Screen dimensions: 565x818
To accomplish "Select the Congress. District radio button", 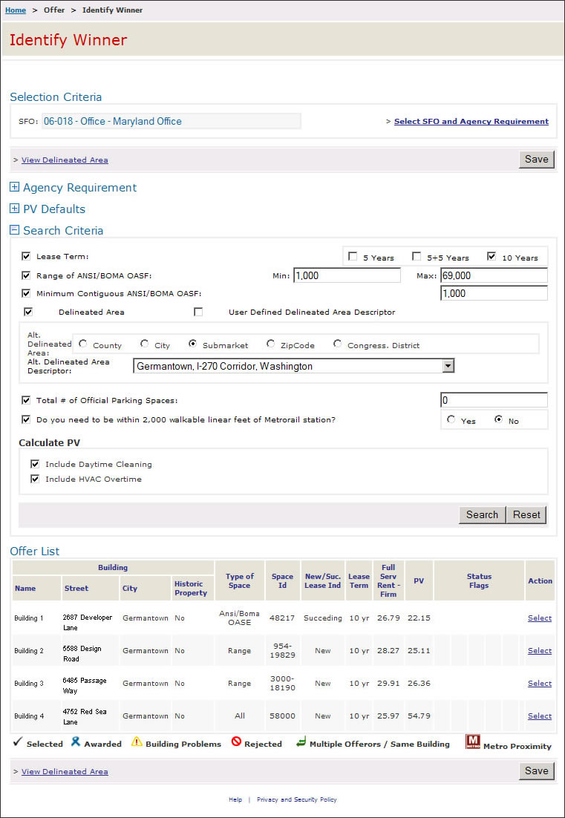I will tap(338, 344).
